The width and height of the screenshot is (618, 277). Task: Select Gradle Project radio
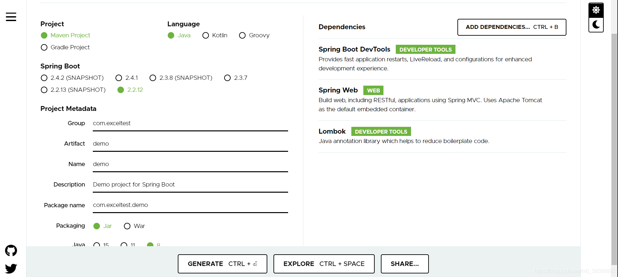65,47
